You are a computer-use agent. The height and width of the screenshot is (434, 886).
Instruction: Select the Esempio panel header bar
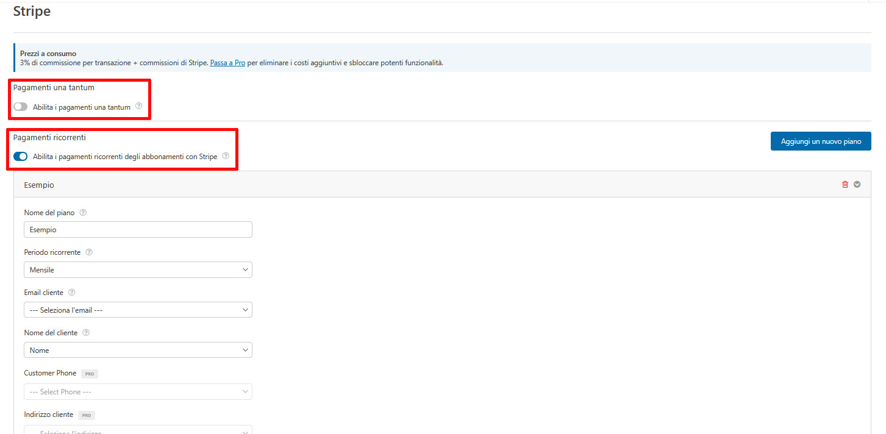[427, 184]
